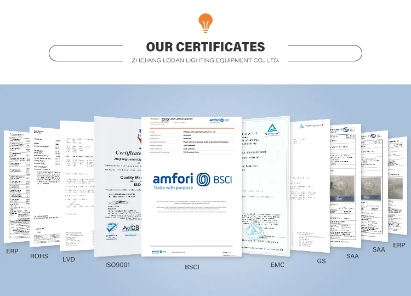Viewport: 411px width, 296px height.
Task: Open the ROHS certificate page
Action: pos(44,187)
